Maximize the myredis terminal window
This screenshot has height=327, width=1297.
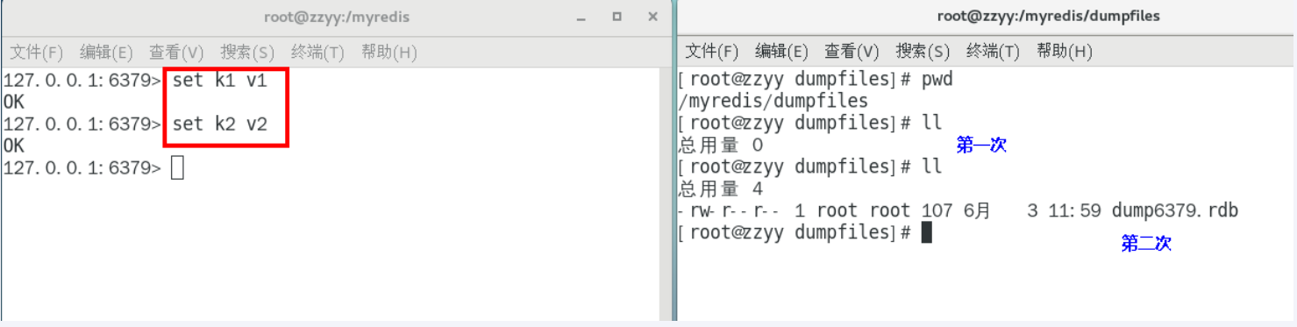pyautogui.click(x=616, y=17)
